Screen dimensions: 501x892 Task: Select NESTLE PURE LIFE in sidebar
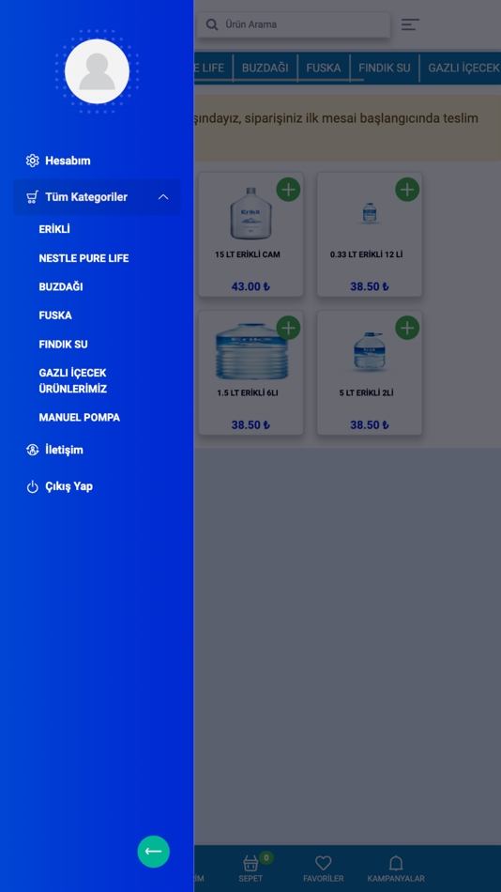pyautogui.click(x=83, y=258)
